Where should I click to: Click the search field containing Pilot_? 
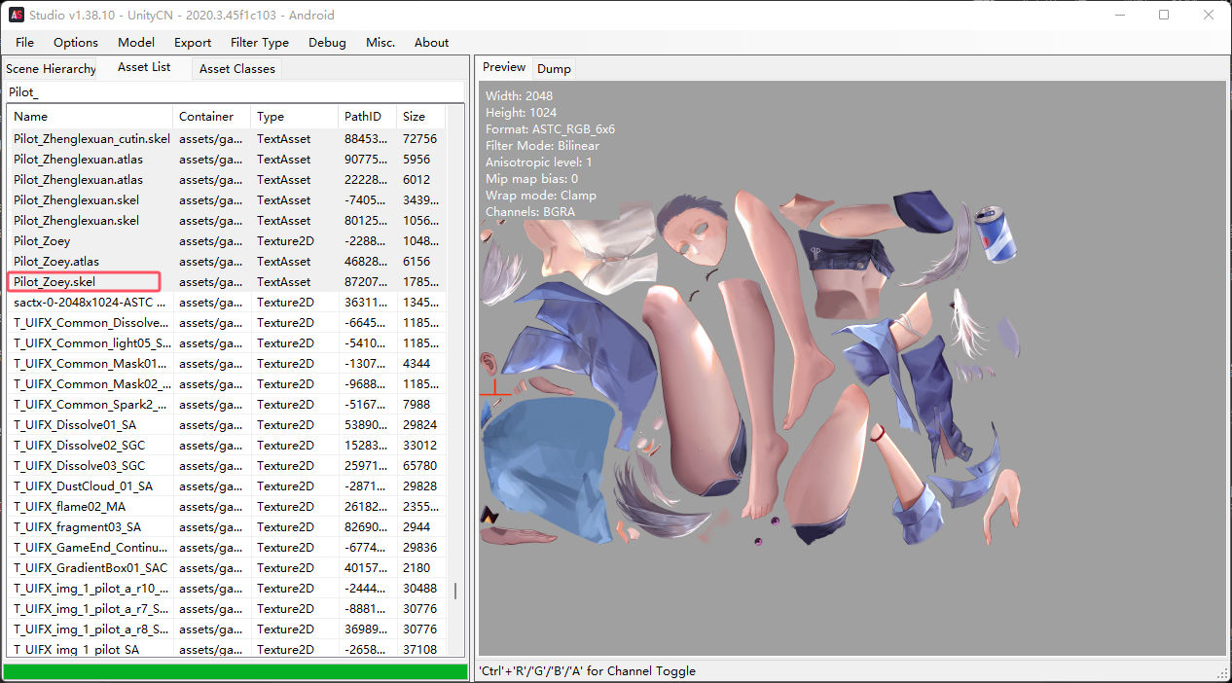coord(234,92)
